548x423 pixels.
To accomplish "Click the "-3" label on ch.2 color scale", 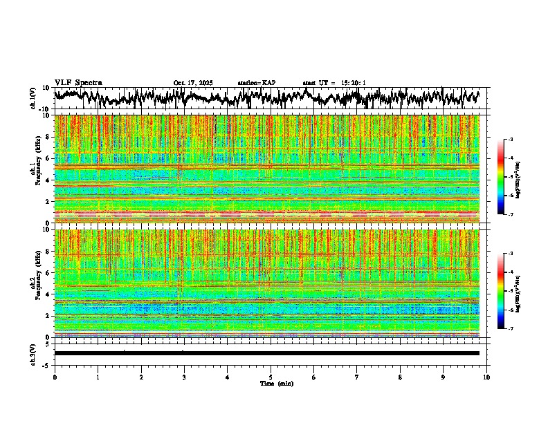I will (511, 254).
